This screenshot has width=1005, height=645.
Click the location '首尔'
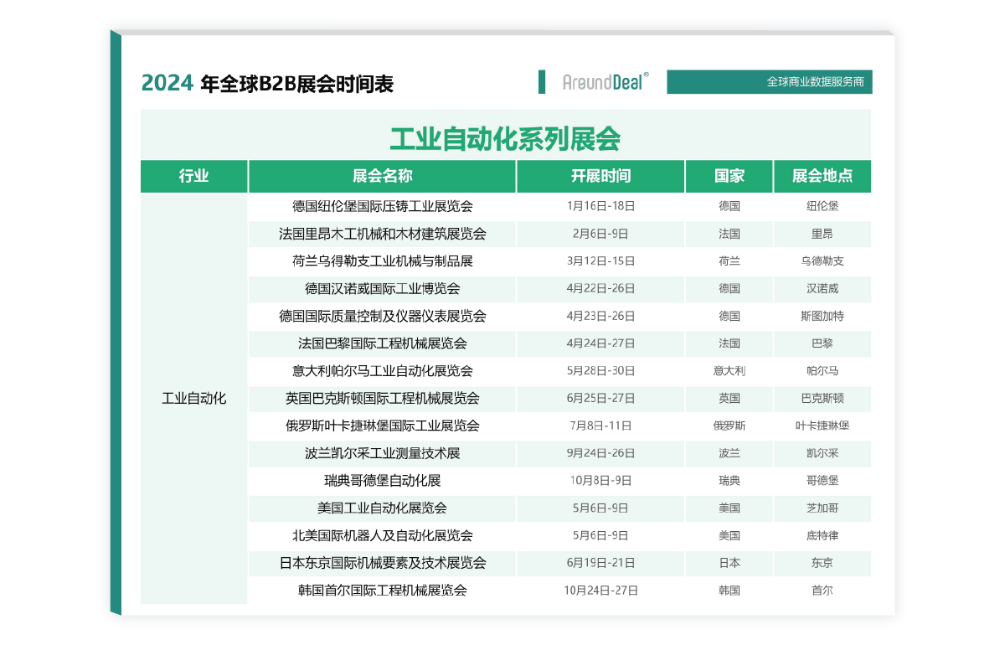click(822, 590)
